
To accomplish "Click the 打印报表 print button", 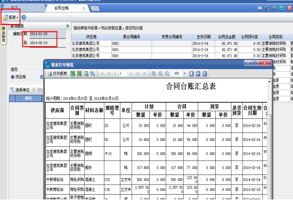I will pos(57,73).
